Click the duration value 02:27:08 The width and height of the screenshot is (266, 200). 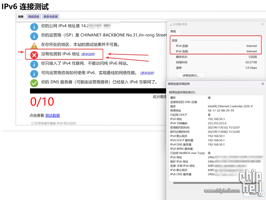coord(251,62)
